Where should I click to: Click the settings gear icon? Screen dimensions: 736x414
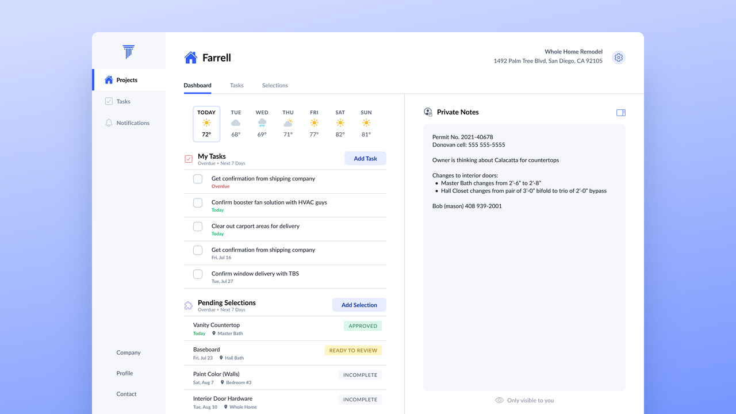pyautogui.click(x=619, y=57)
